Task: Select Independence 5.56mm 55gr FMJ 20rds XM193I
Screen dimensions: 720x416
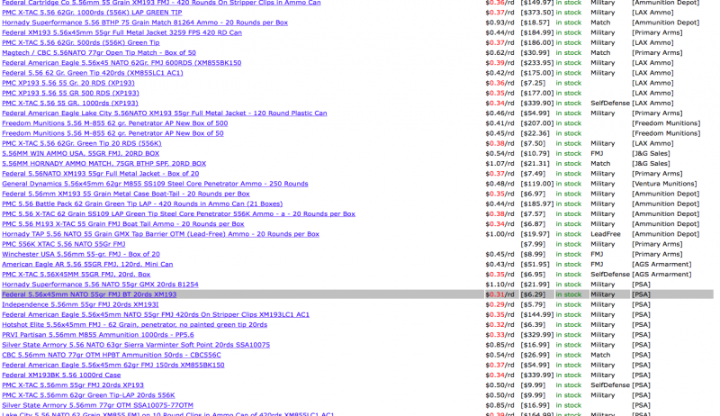Action: pos(80,304)
